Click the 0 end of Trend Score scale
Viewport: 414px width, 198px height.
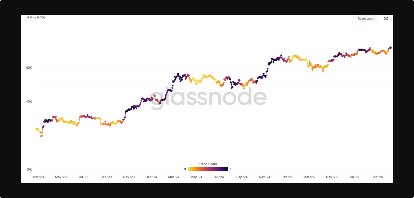point(185,169)
